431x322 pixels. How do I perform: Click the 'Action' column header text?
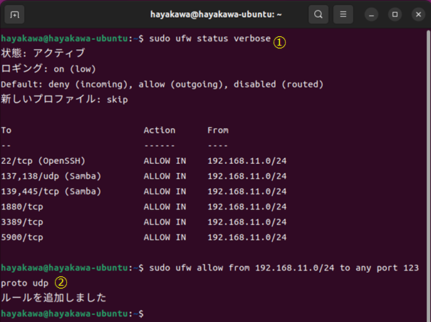[160, 130]
